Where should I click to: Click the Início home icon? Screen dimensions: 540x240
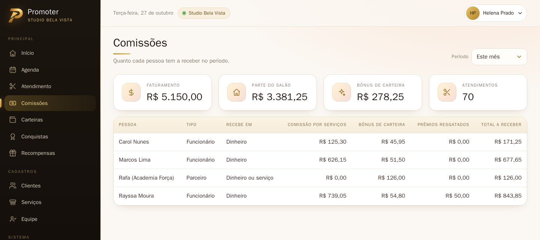[x=13, y=53]
